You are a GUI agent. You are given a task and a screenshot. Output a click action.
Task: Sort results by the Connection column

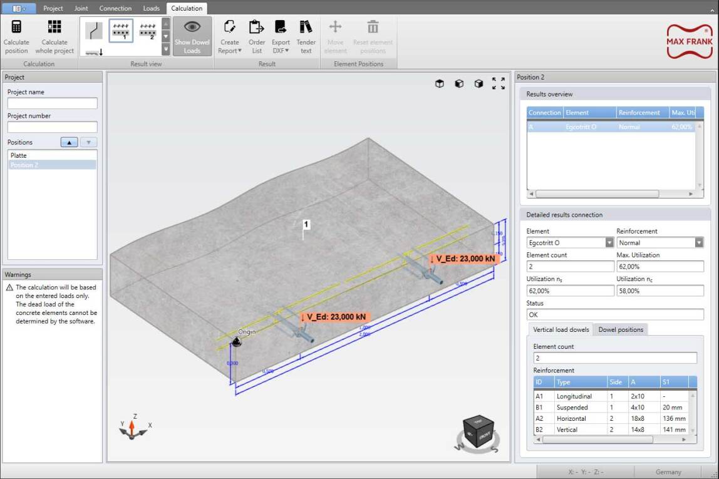pyautogui.click(x=545, y=113)
